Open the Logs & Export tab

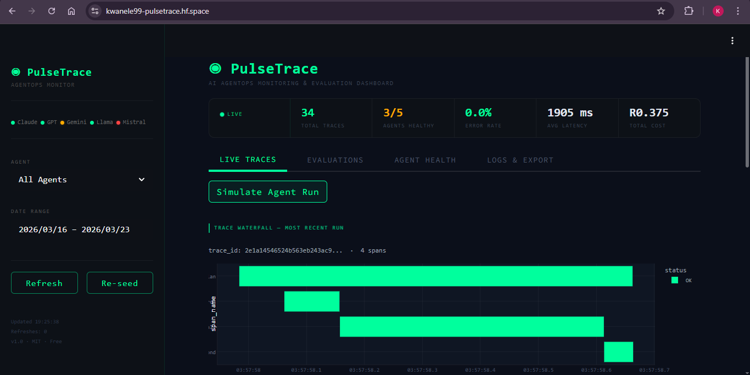(x=520, y=160)
